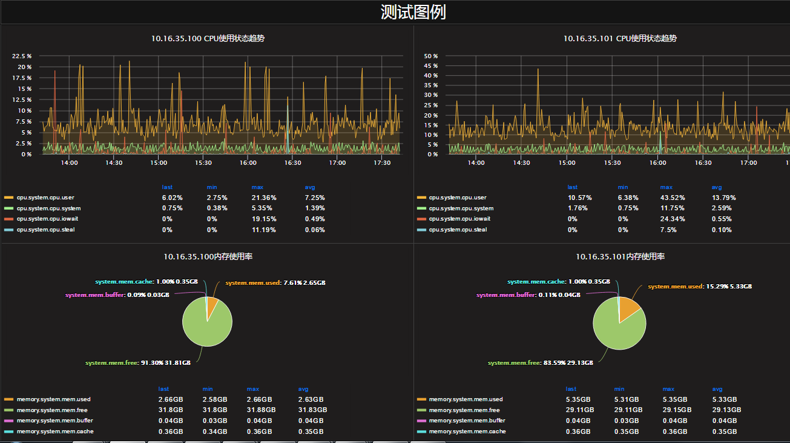Toggle cpu.system.cpu.steal series in 10.16.35.100 CPU legend
The width and height of the screenshot is (790, 443).
pyautogui.click(x=45, y=230)
